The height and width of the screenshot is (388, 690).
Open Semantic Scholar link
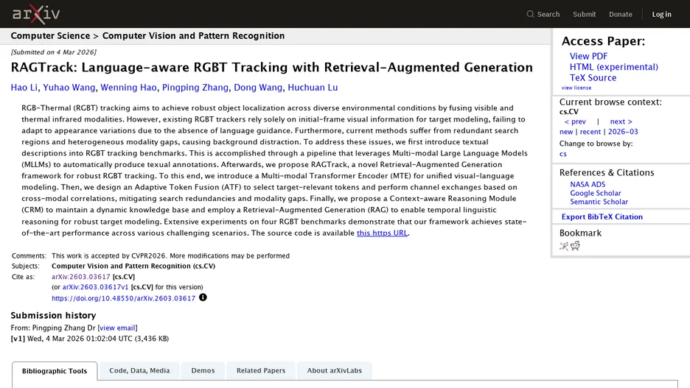coord(599,202)
